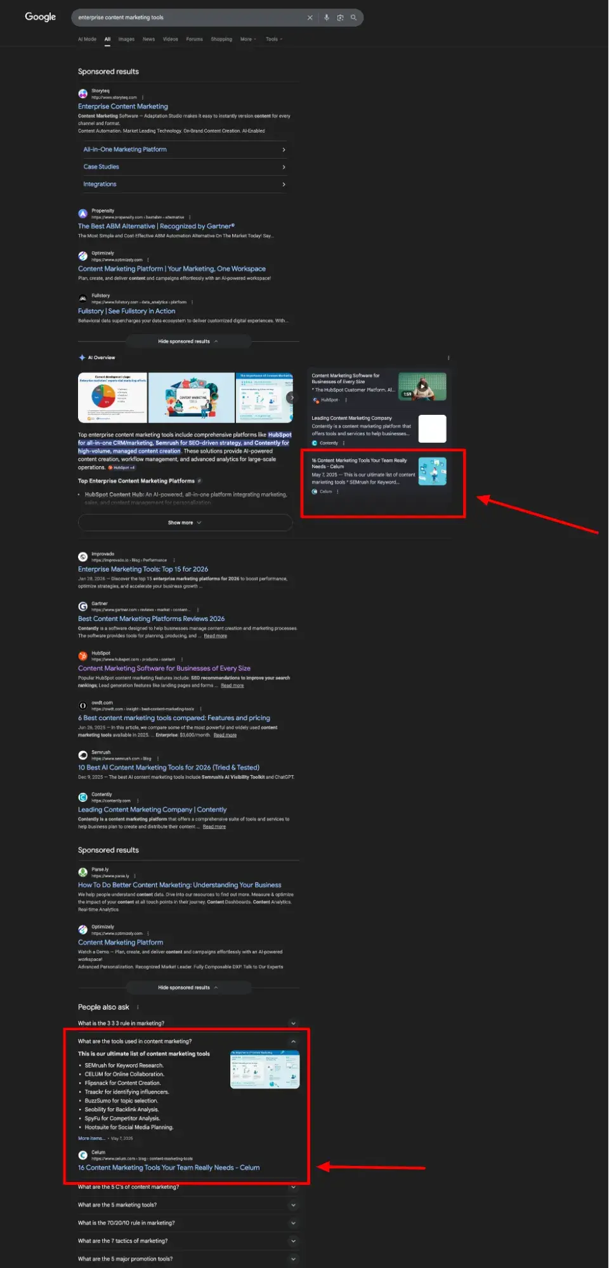Screen dimensions: 609x1268
Task: Expand What are the 7 tactics question
Action: pos(188,1241)
